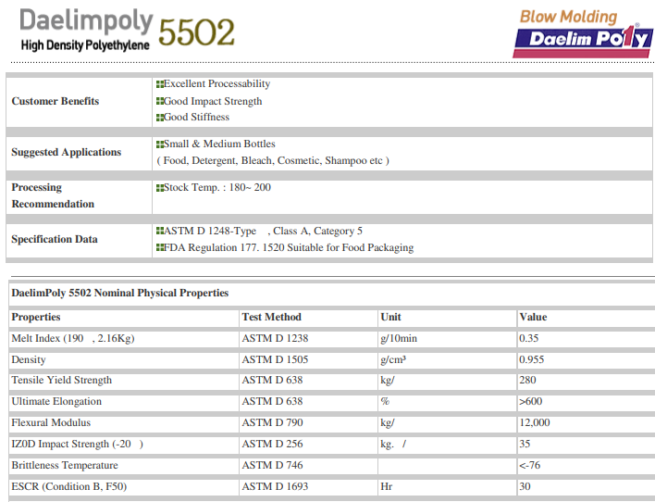Select the Customer Benefits label

pos(56,101)
